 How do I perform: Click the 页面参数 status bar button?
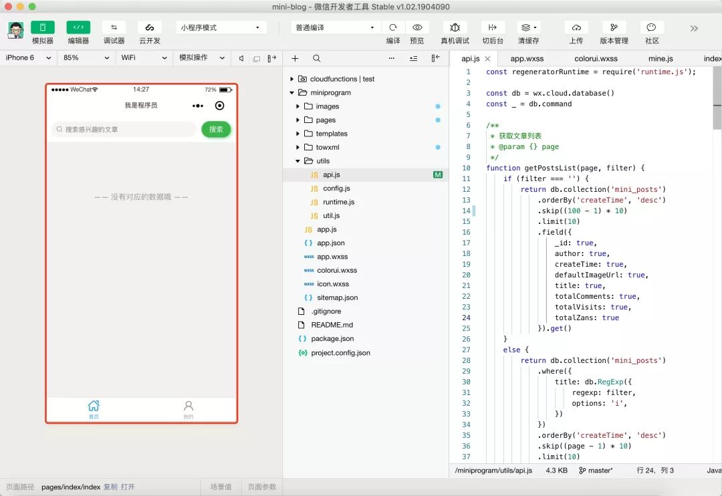[x=262, y=487]
